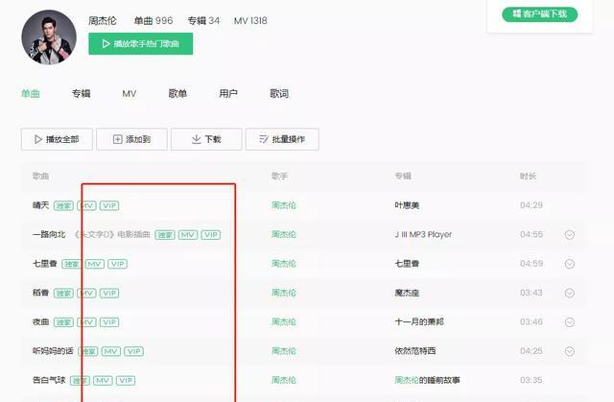Click the VIP badge for 夜曲
This screenshot has width=614, height=402.
pos(109,322)
